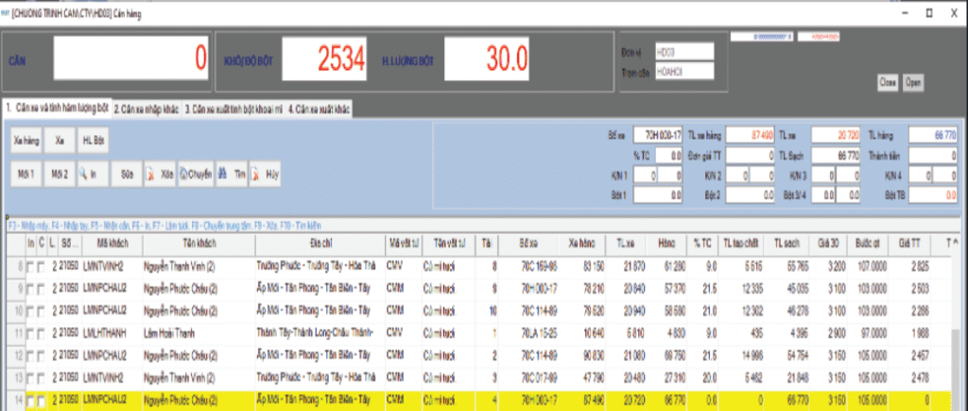The height and width of the screenshot is (411, 968).
Task: Click the Số xe input field
Action: point(656,135)
